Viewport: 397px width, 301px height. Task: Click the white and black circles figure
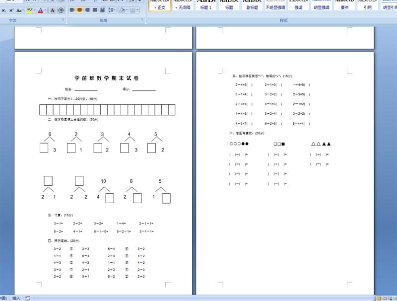tap(239, 144)
